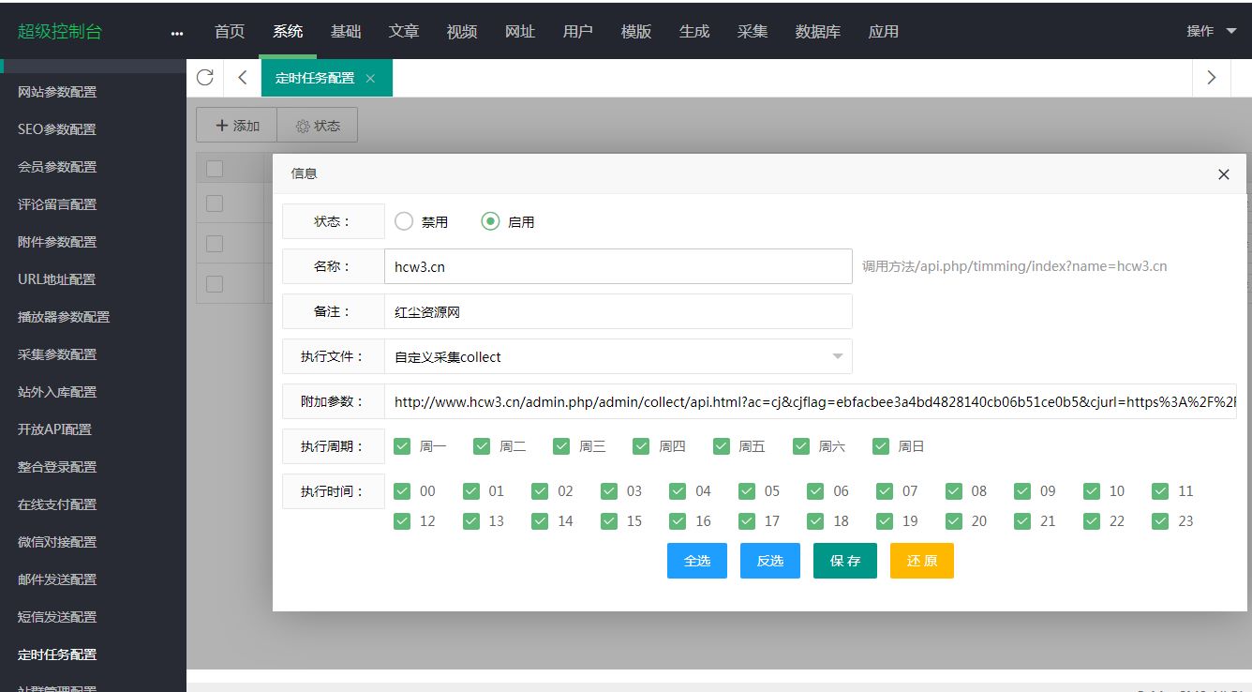Close the 信息 dialog

tap(1223, 174)
